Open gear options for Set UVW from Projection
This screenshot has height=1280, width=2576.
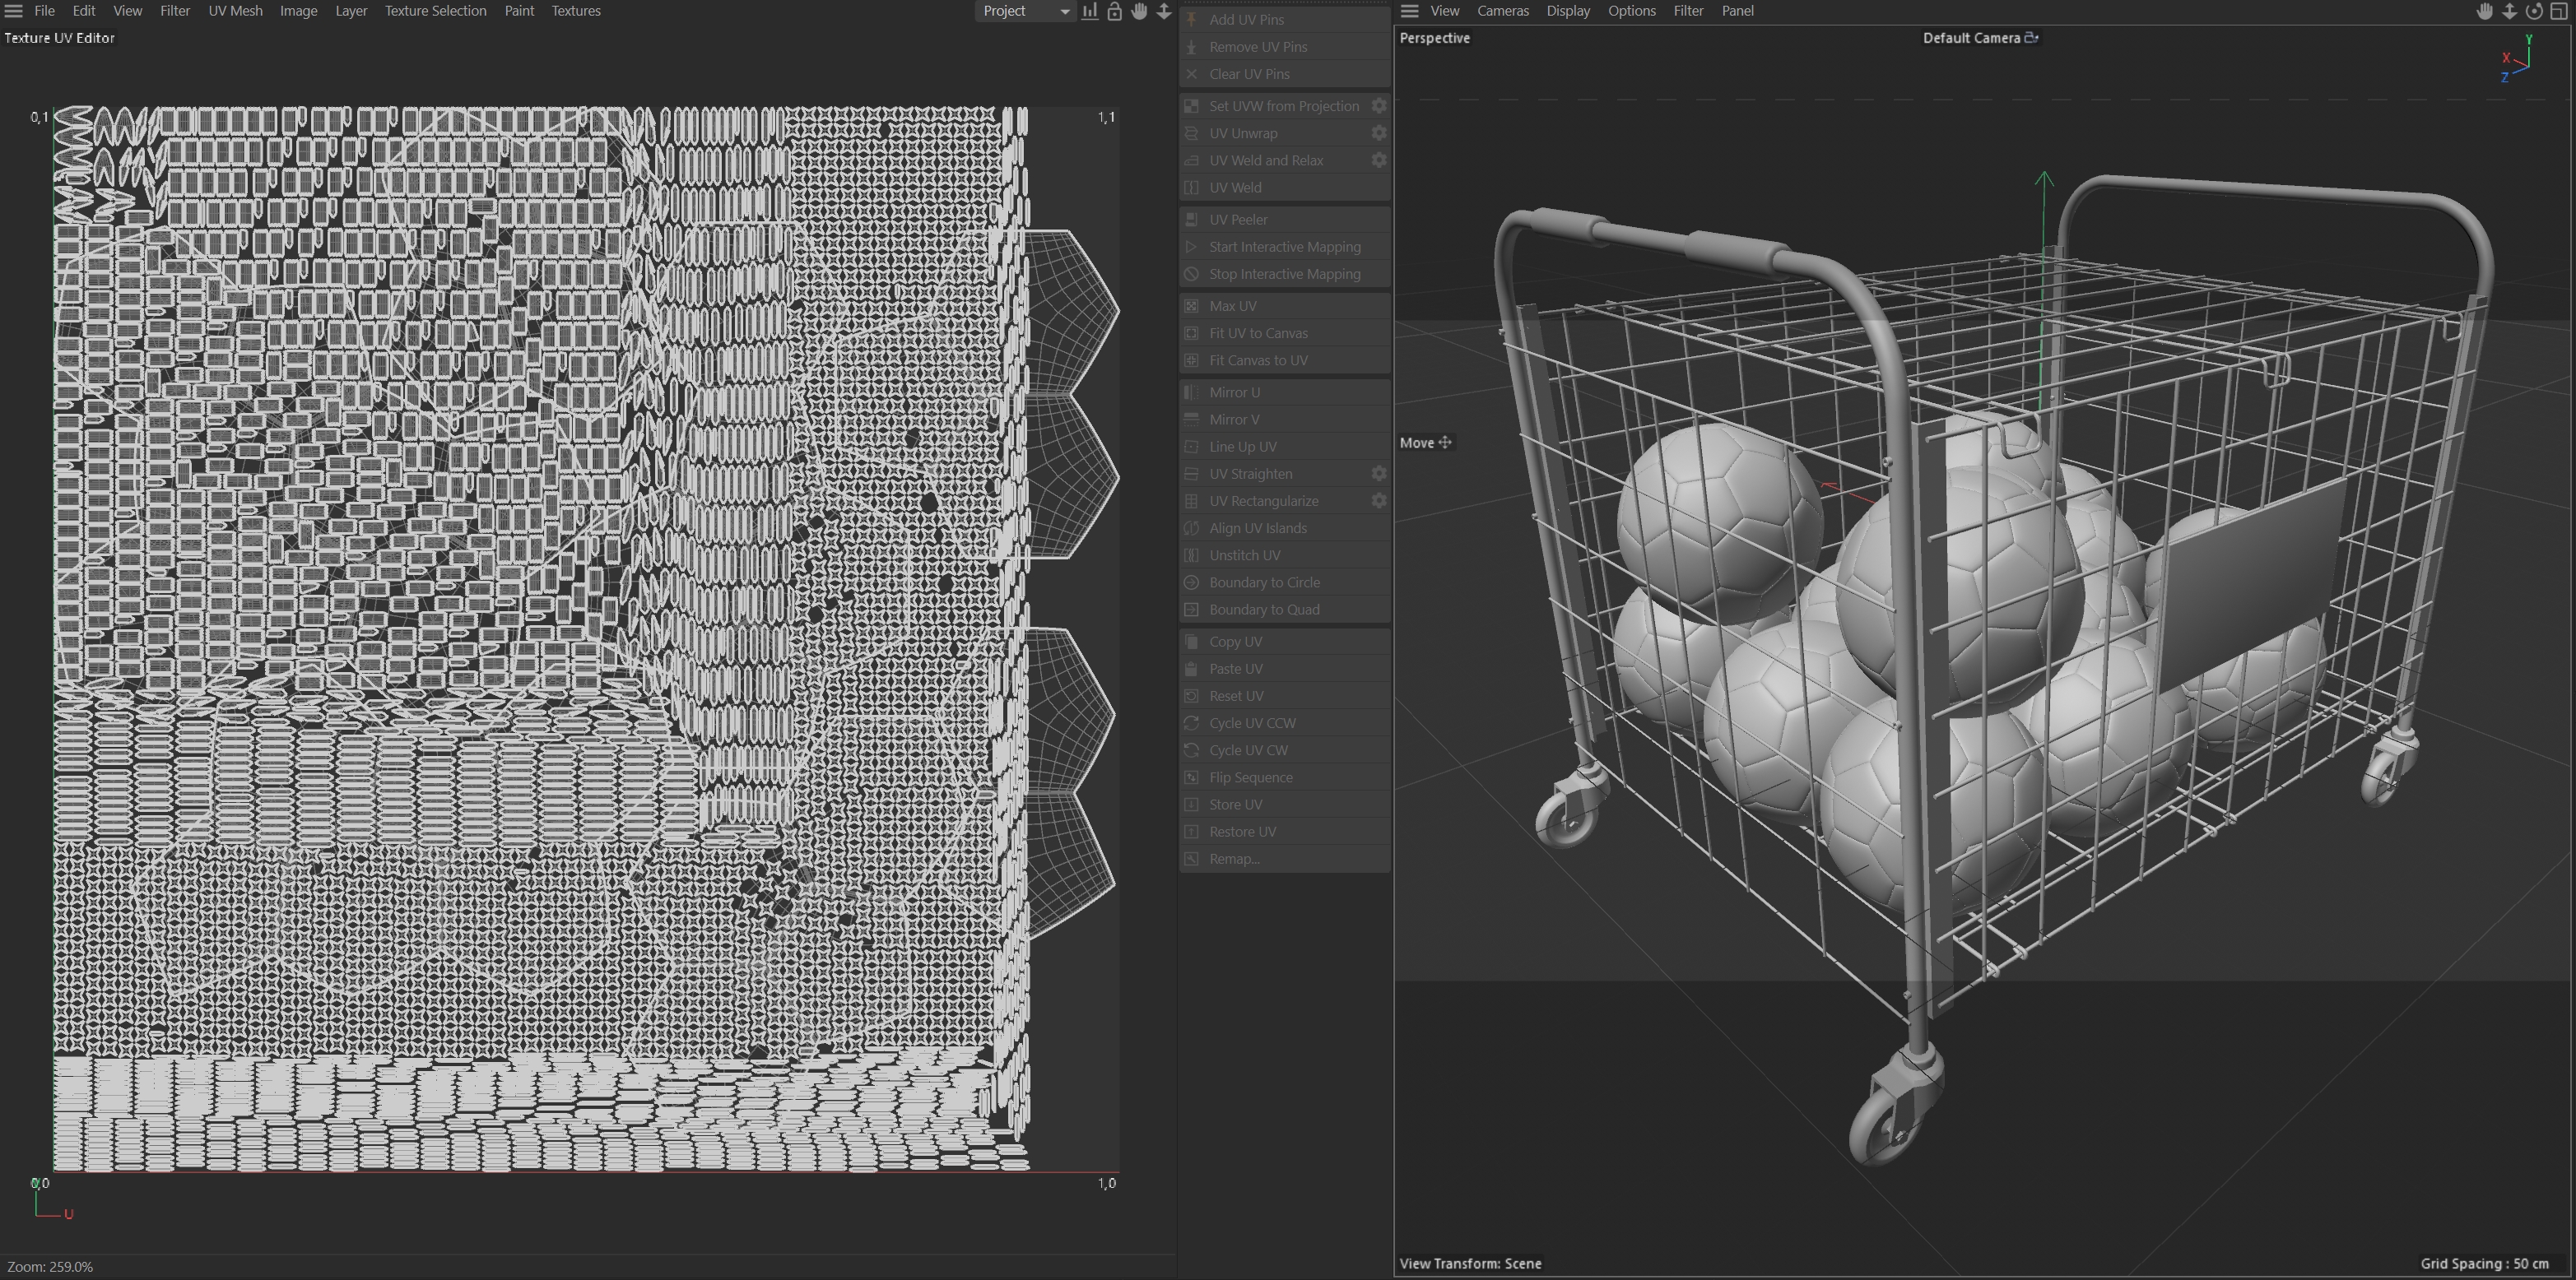point(1379,106)
